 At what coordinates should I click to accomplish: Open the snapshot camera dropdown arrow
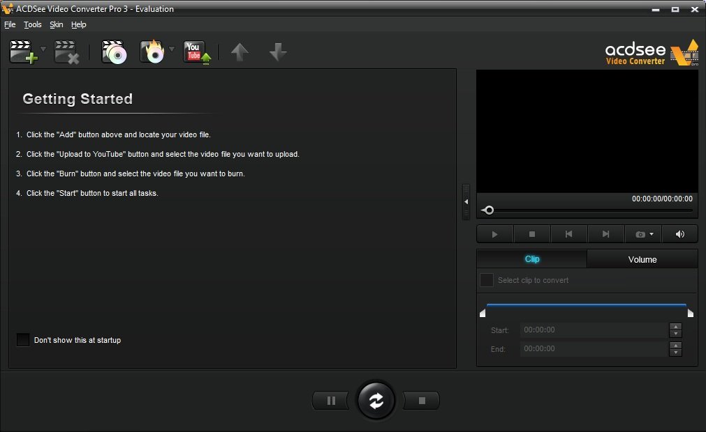652,234
